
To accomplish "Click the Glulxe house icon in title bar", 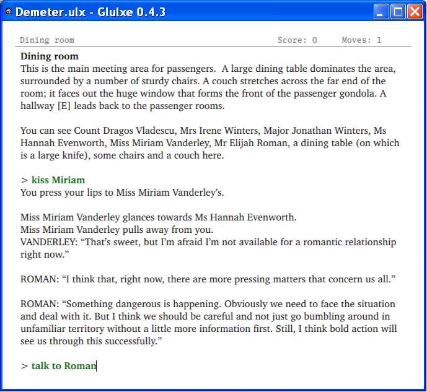I will [x=9, y=11].
